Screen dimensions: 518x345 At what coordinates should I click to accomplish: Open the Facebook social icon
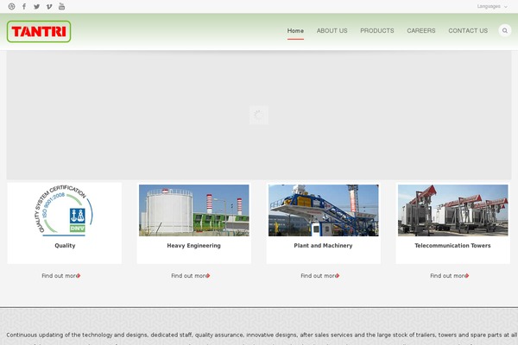(24, 7)
